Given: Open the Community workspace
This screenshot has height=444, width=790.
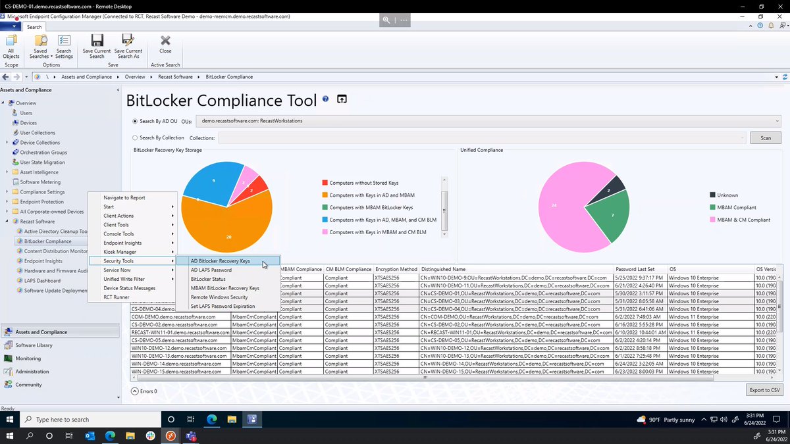Looking at the screenshot, I should pos(28,385).
